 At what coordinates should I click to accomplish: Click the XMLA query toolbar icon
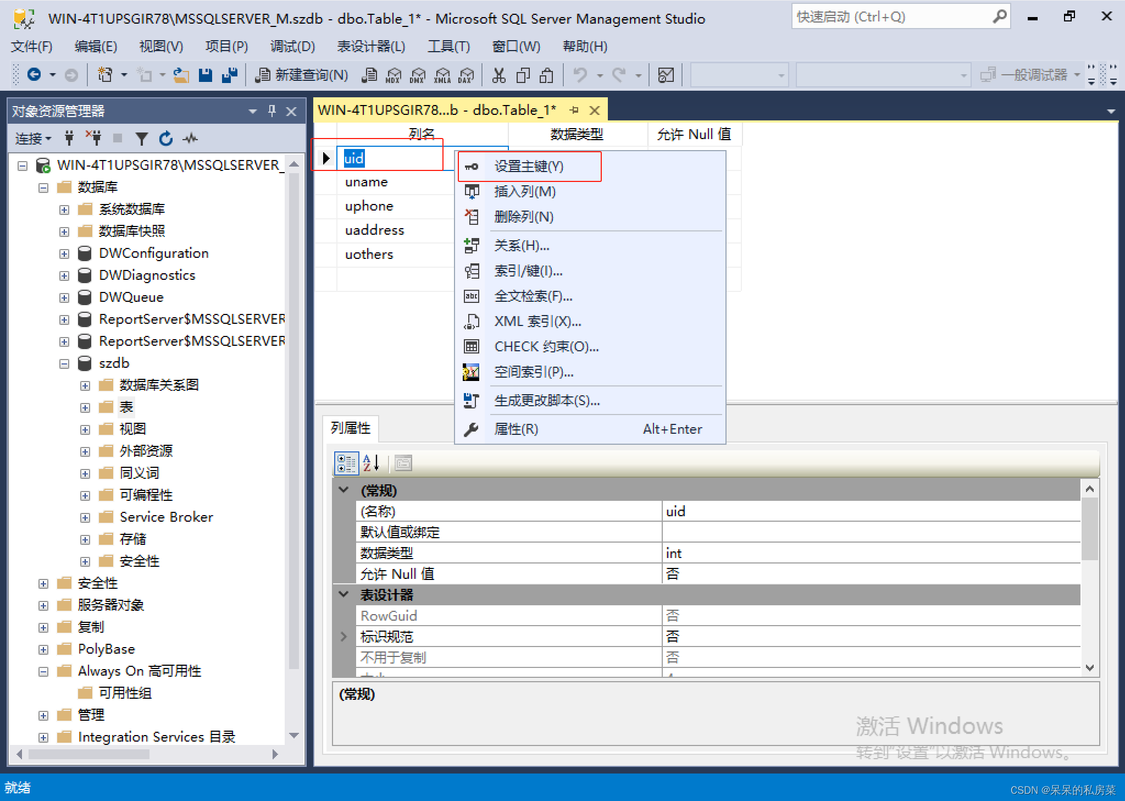coord(442,75)
